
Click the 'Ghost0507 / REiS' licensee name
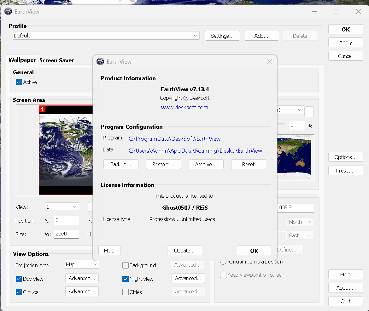pos(185,208)
